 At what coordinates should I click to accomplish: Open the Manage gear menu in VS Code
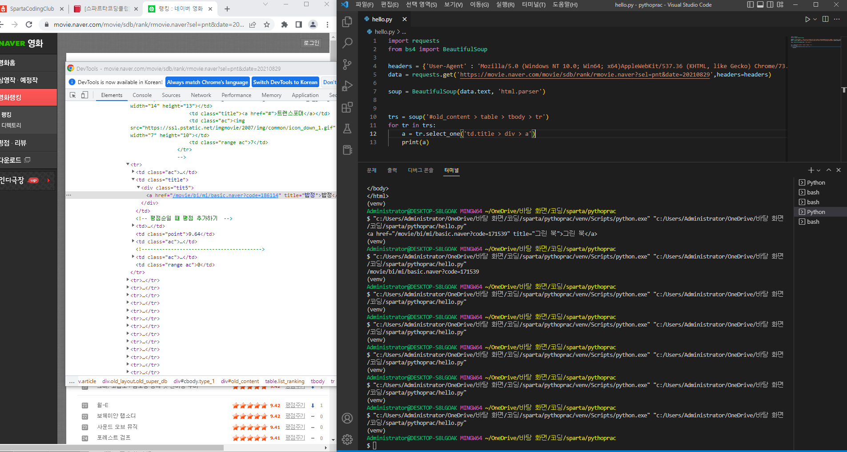click(347, 440)
